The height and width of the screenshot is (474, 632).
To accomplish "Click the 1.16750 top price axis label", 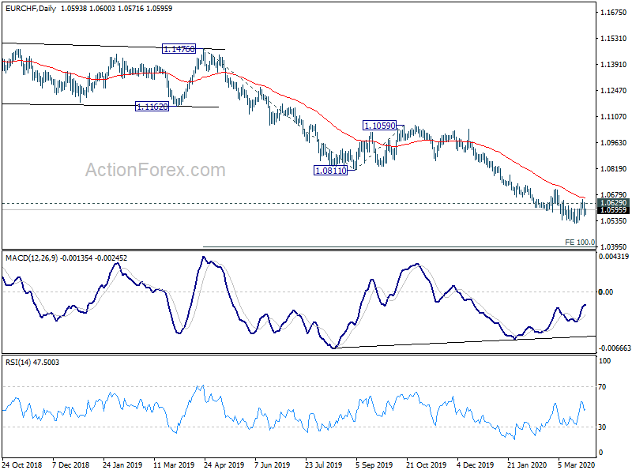I will [x=613, y=13].
